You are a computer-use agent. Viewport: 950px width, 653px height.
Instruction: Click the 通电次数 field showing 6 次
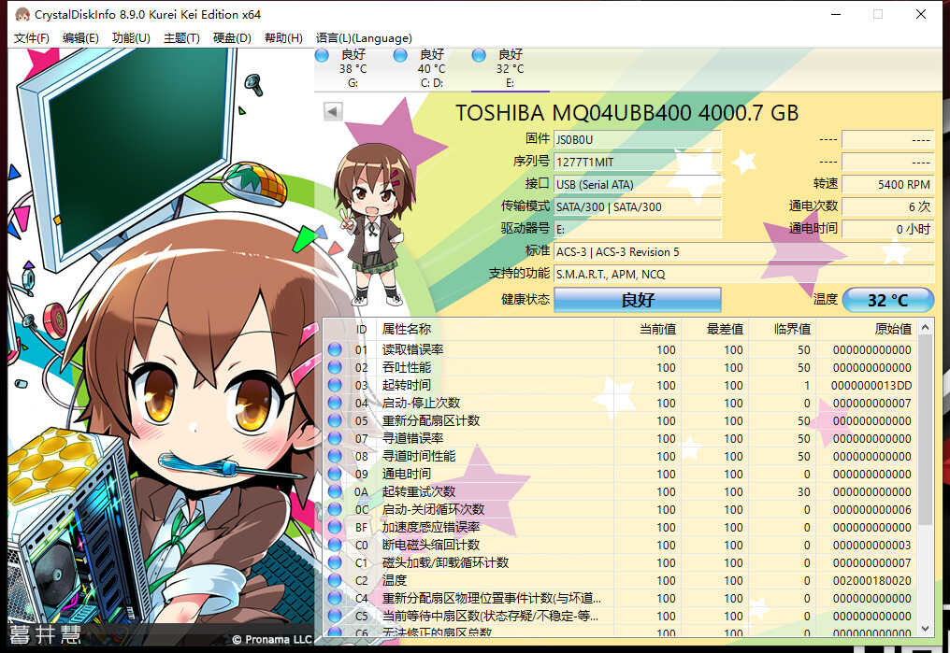point(887,207)
